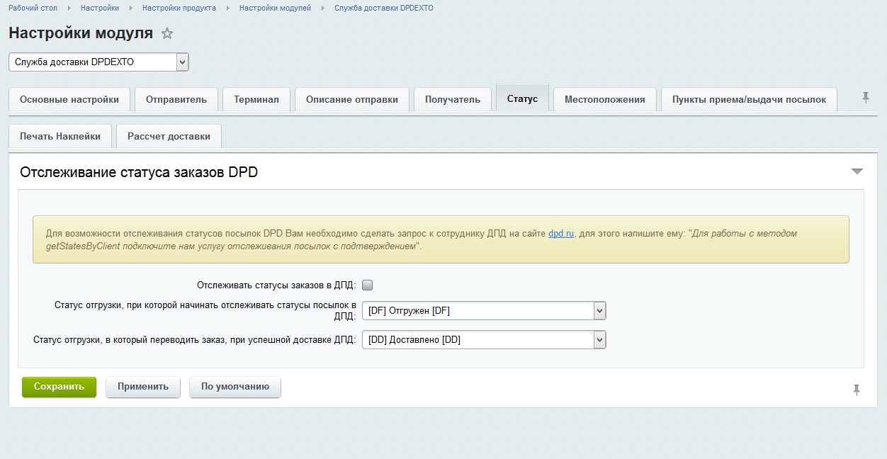The width and height of the screenshot is (887, 459).
Task: Open the [DD] Доставлено status dropdown
Action: pyautogui.click(x=484, y=340)
